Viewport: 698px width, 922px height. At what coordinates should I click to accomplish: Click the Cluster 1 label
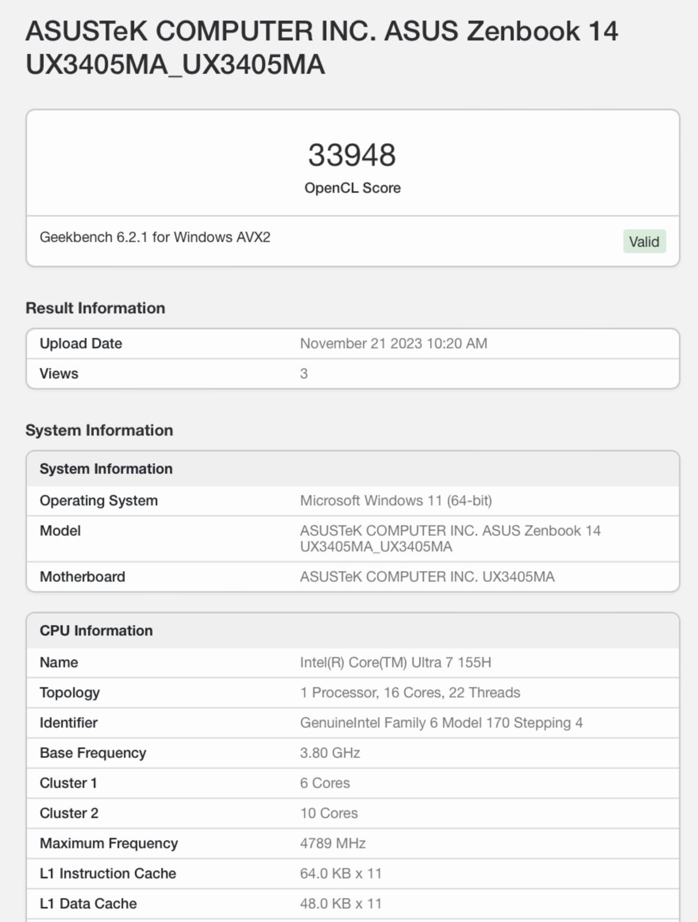(68, 783)
